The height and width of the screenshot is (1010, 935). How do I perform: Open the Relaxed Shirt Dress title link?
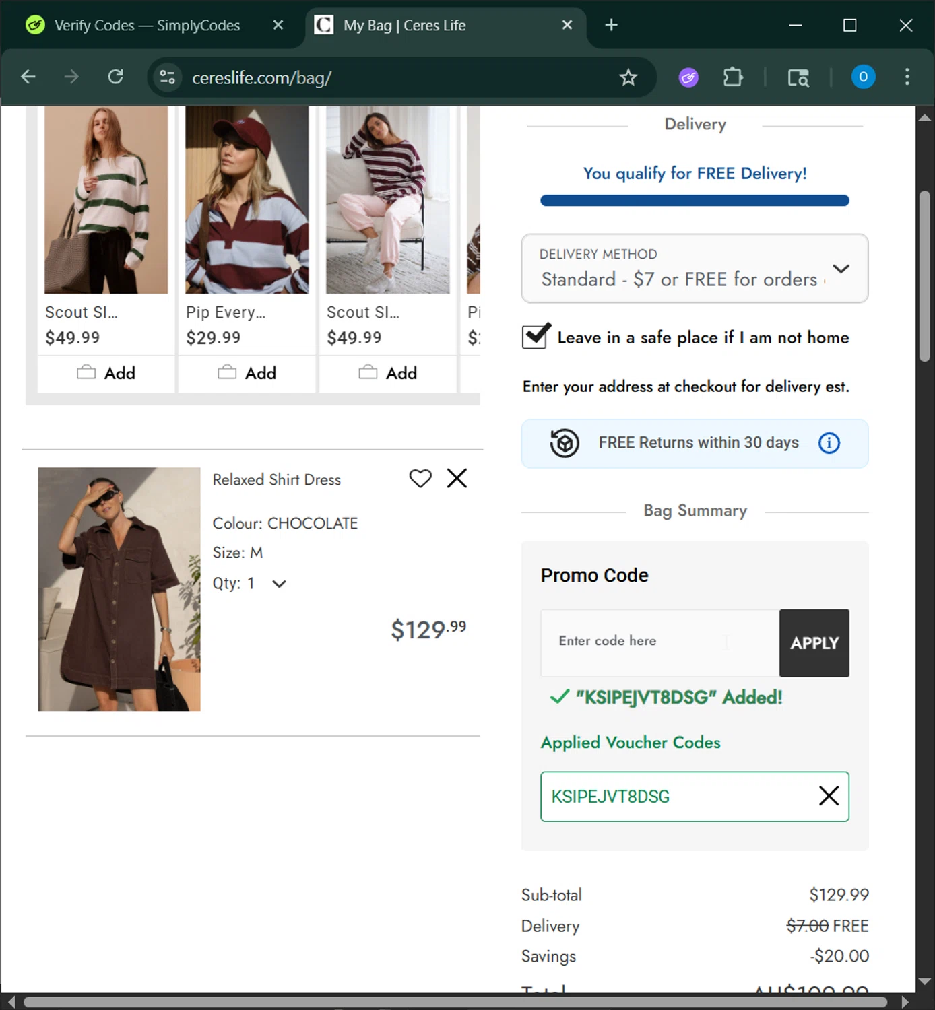point(277,479)
